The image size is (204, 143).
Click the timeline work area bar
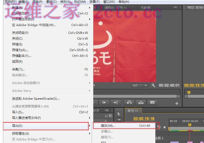[x=186, y=128]
